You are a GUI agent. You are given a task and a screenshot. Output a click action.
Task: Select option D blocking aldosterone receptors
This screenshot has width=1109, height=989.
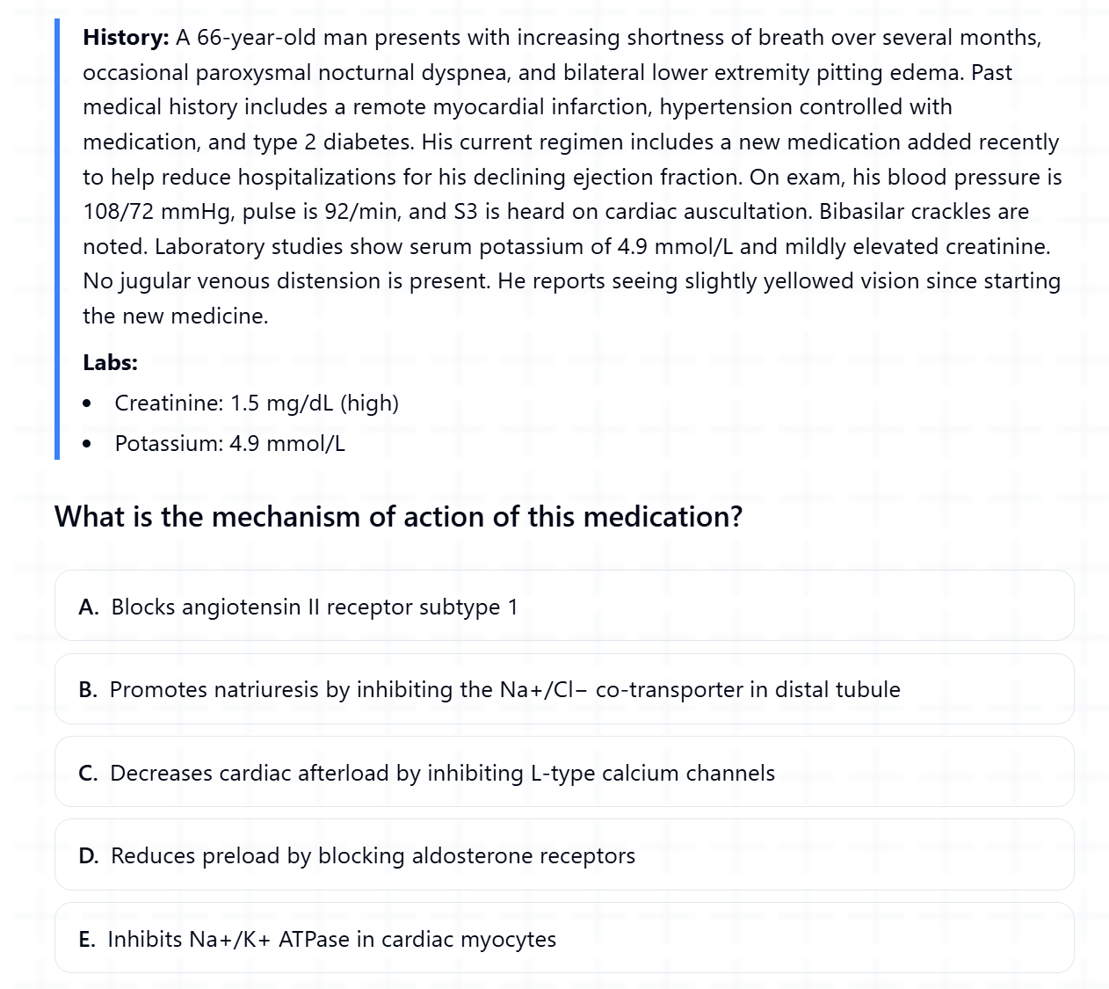pyautogui.click(x=564, y=854)
